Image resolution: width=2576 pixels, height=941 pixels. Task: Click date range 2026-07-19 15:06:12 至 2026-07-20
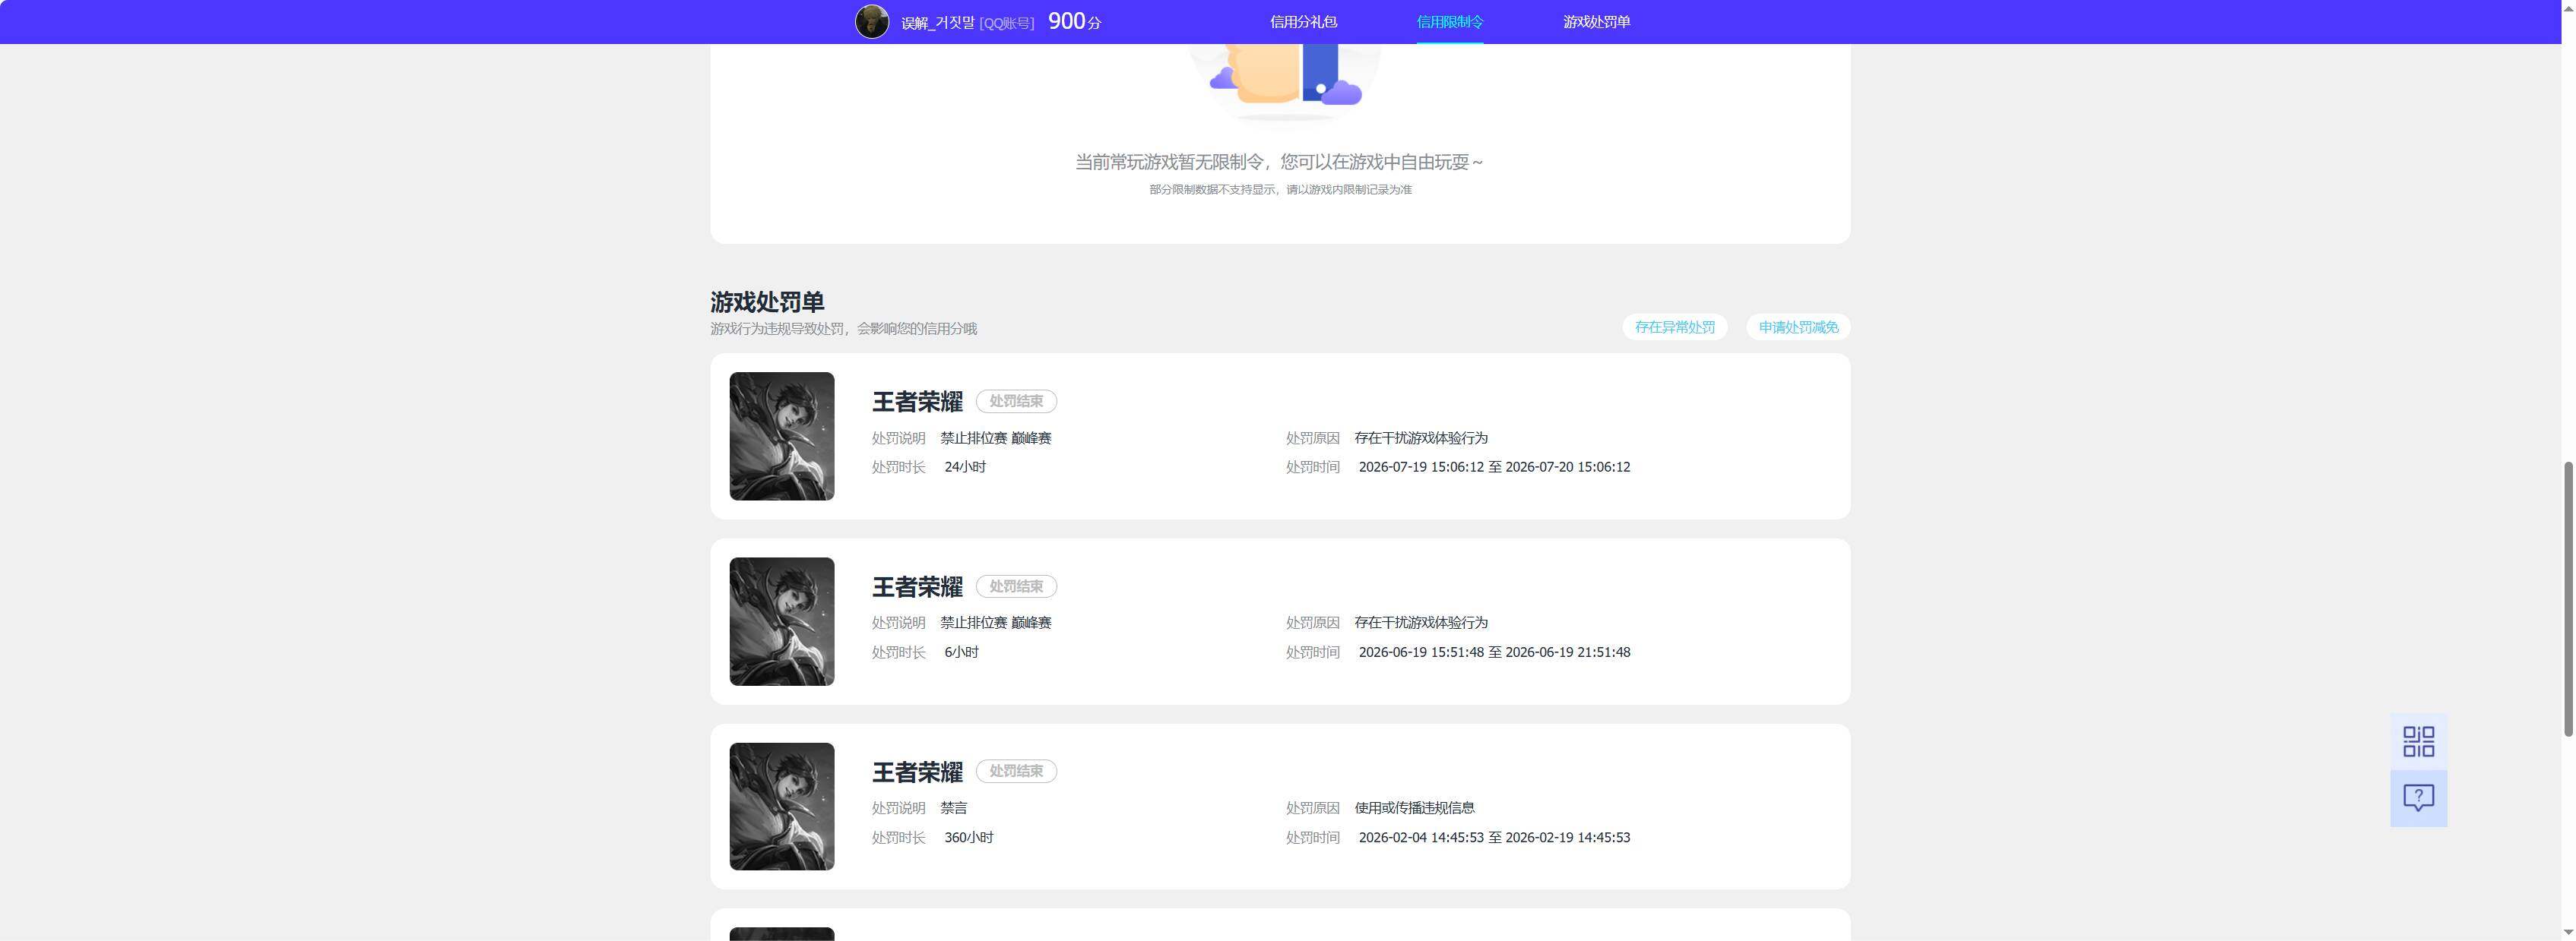(1494, 466)
